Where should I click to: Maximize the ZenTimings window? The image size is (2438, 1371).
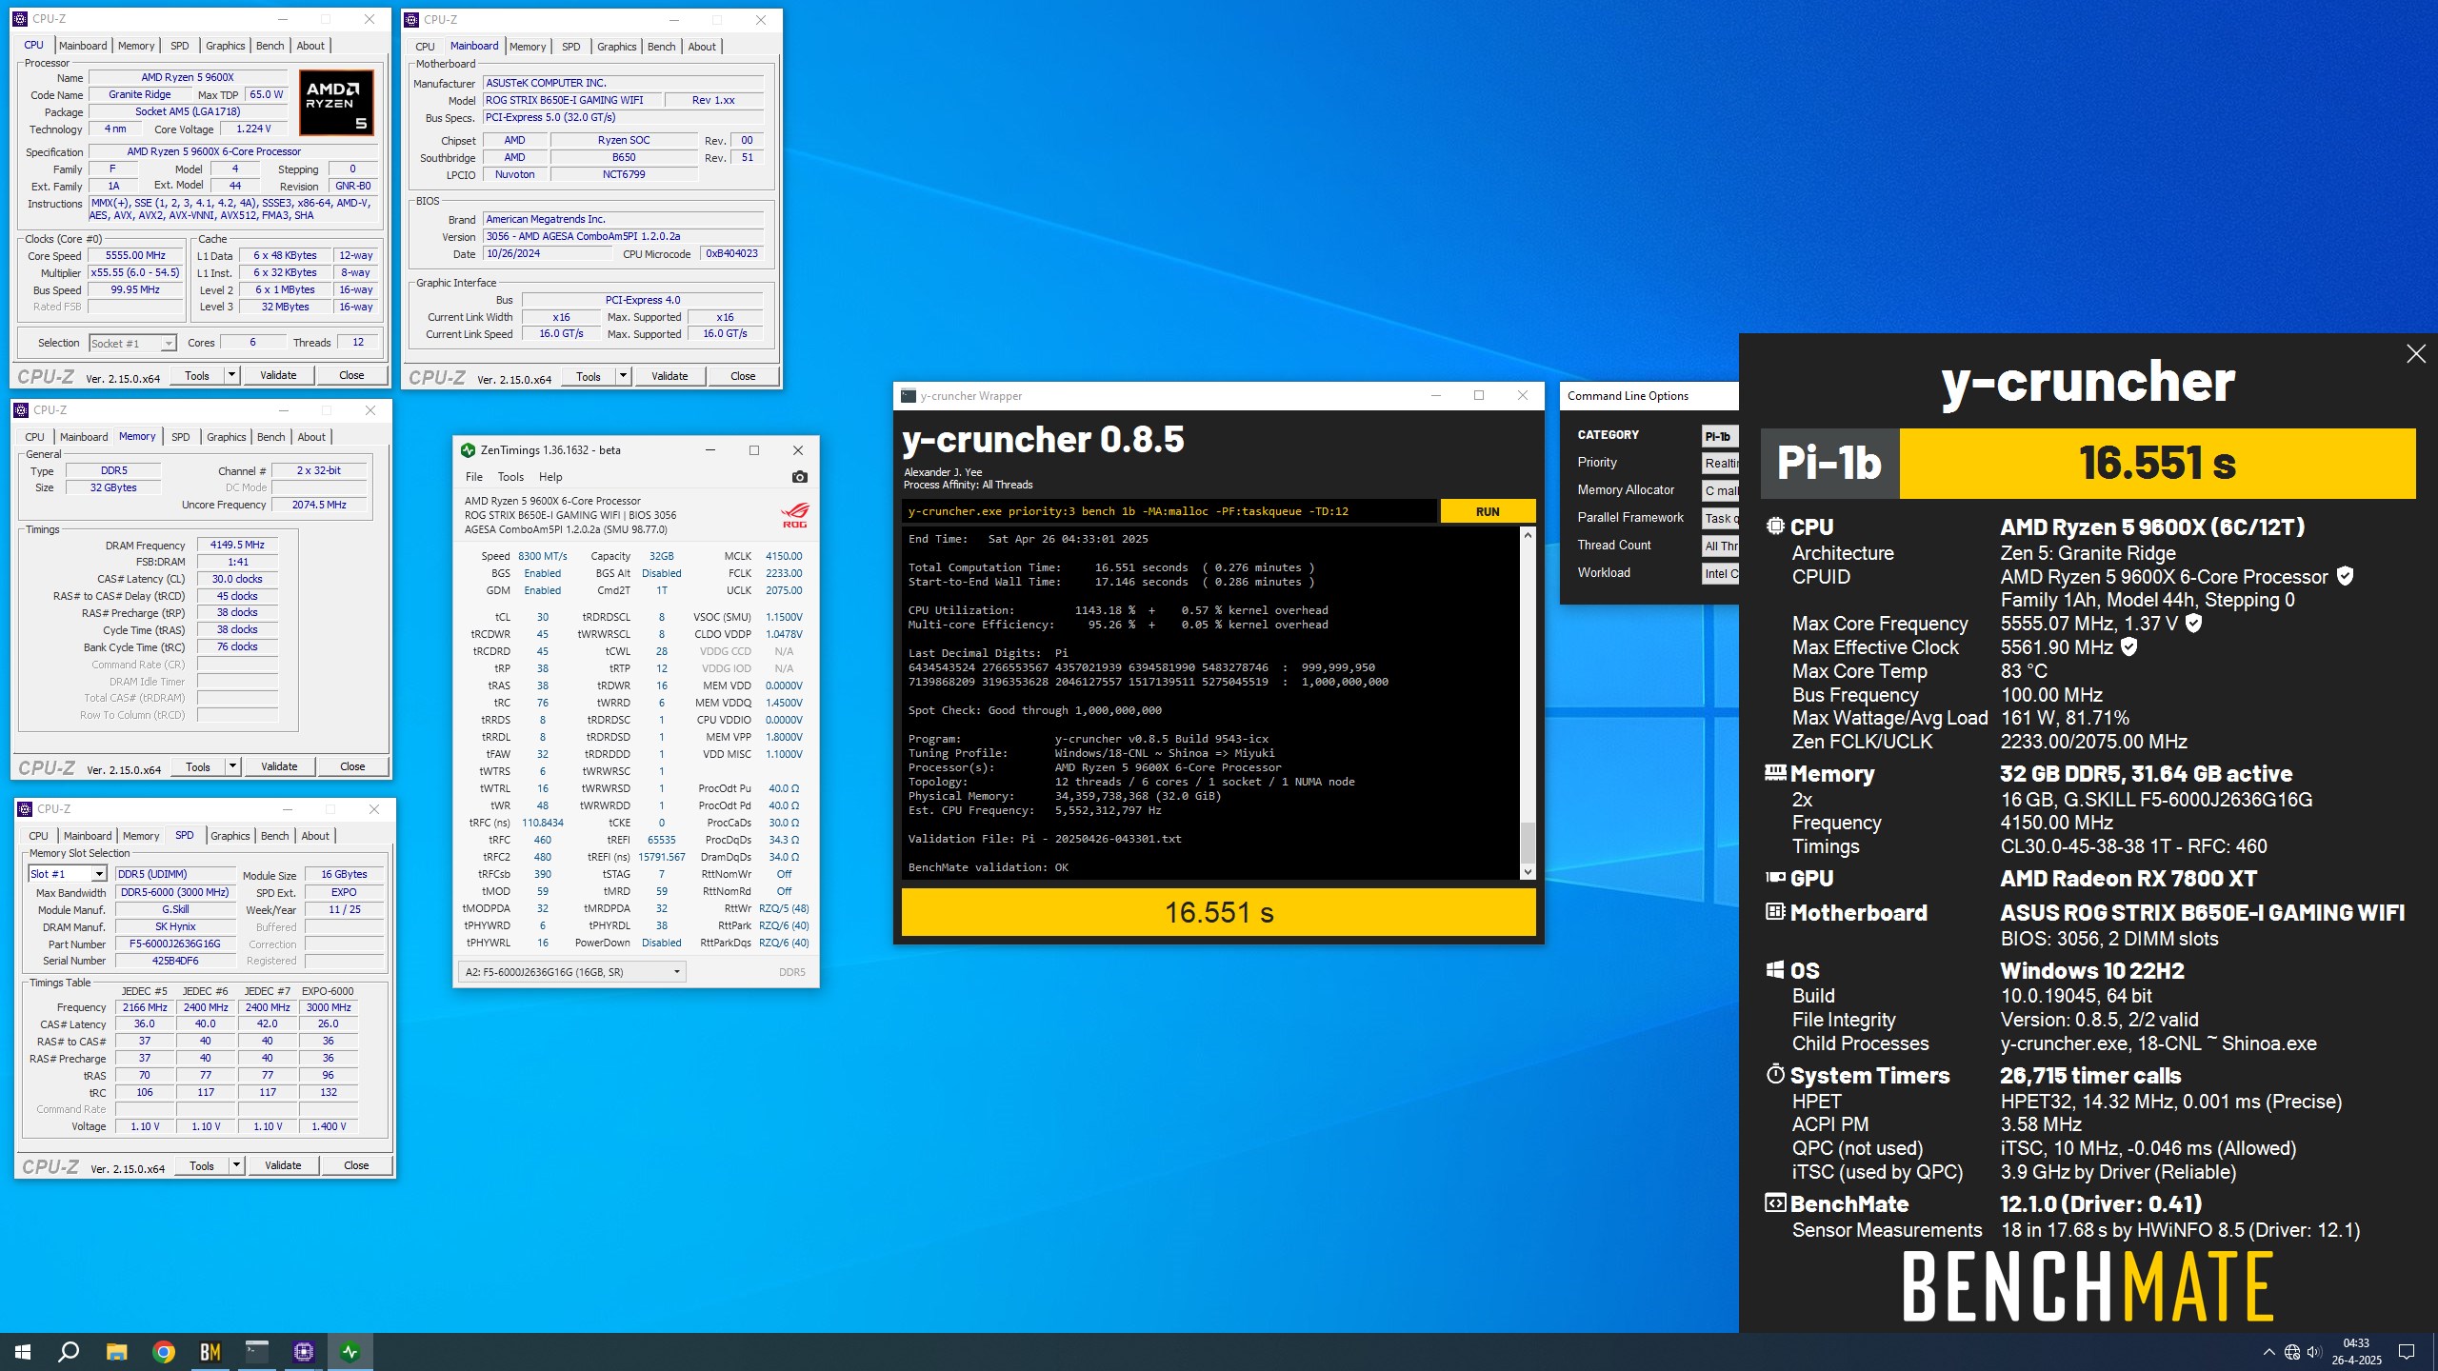(754, 450)
